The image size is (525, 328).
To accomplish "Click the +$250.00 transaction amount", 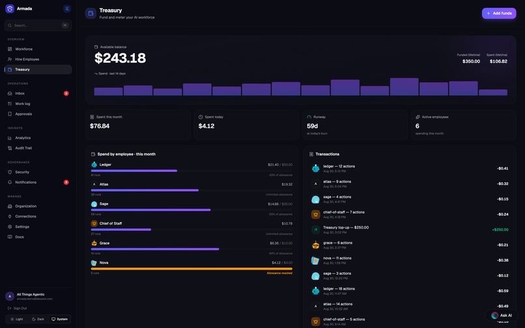I will (500, 230).
